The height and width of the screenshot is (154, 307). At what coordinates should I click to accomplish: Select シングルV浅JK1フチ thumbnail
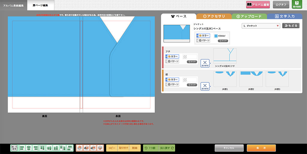click(x=225, y=56)
